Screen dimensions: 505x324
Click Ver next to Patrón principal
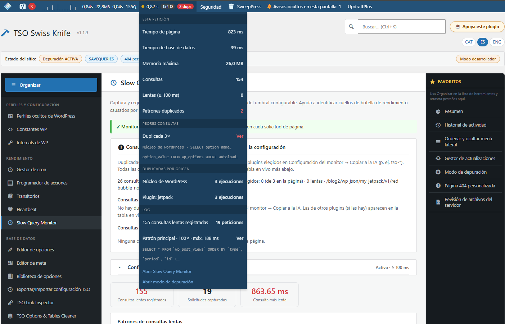tap(240, 238)
